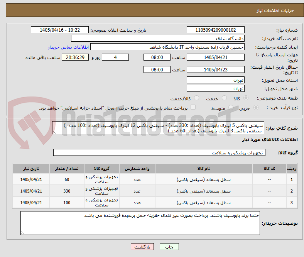This screenshot has height=257, width=304.
Task: Click the شماره نیاز field 1105094209000102
Action: [215, 30]
